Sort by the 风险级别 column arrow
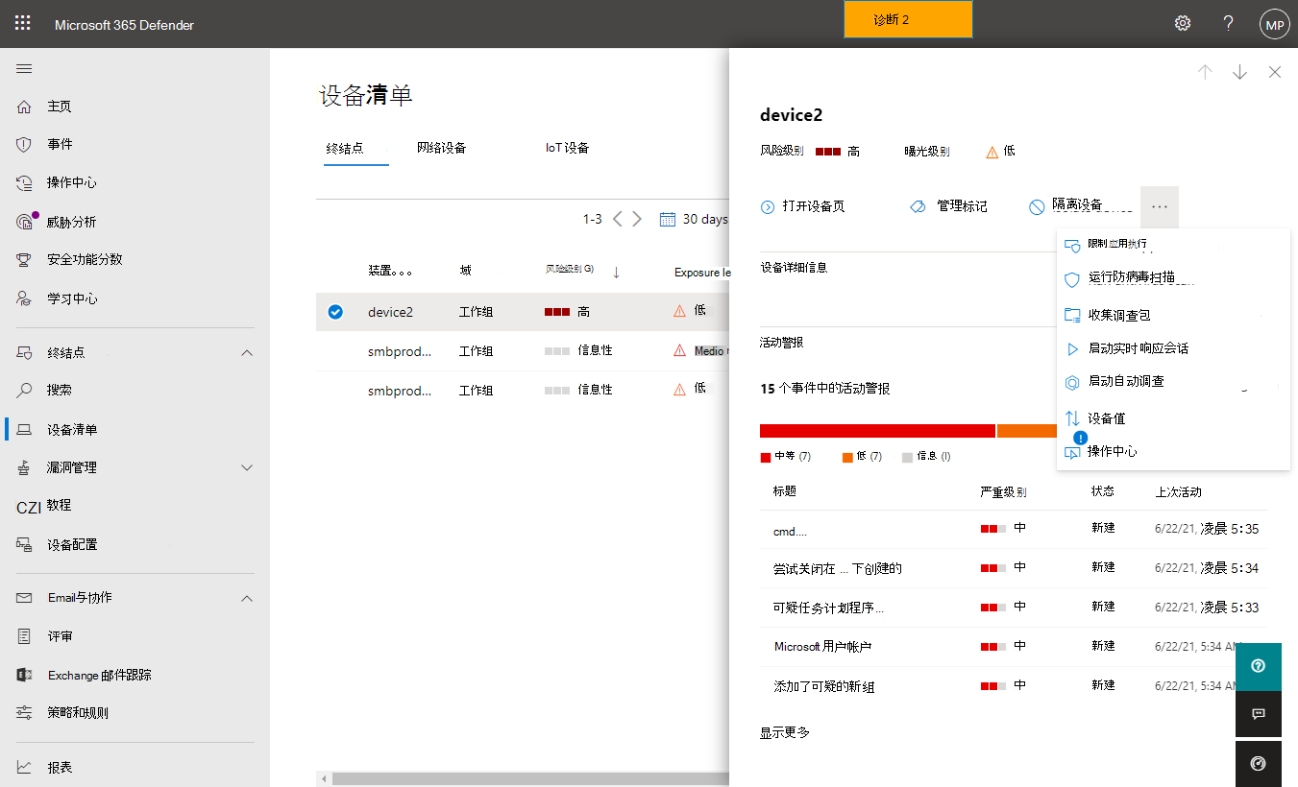 tap(615, 272)
